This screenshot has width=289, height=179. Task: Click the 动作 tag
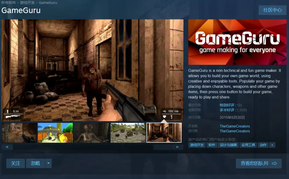click(x=263, y=145)
